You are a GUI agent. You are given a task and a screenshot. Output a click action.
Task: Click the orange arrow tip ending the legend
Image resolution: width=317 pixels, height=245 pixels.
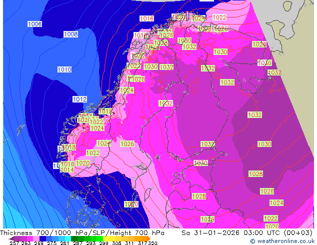point(149,238)
